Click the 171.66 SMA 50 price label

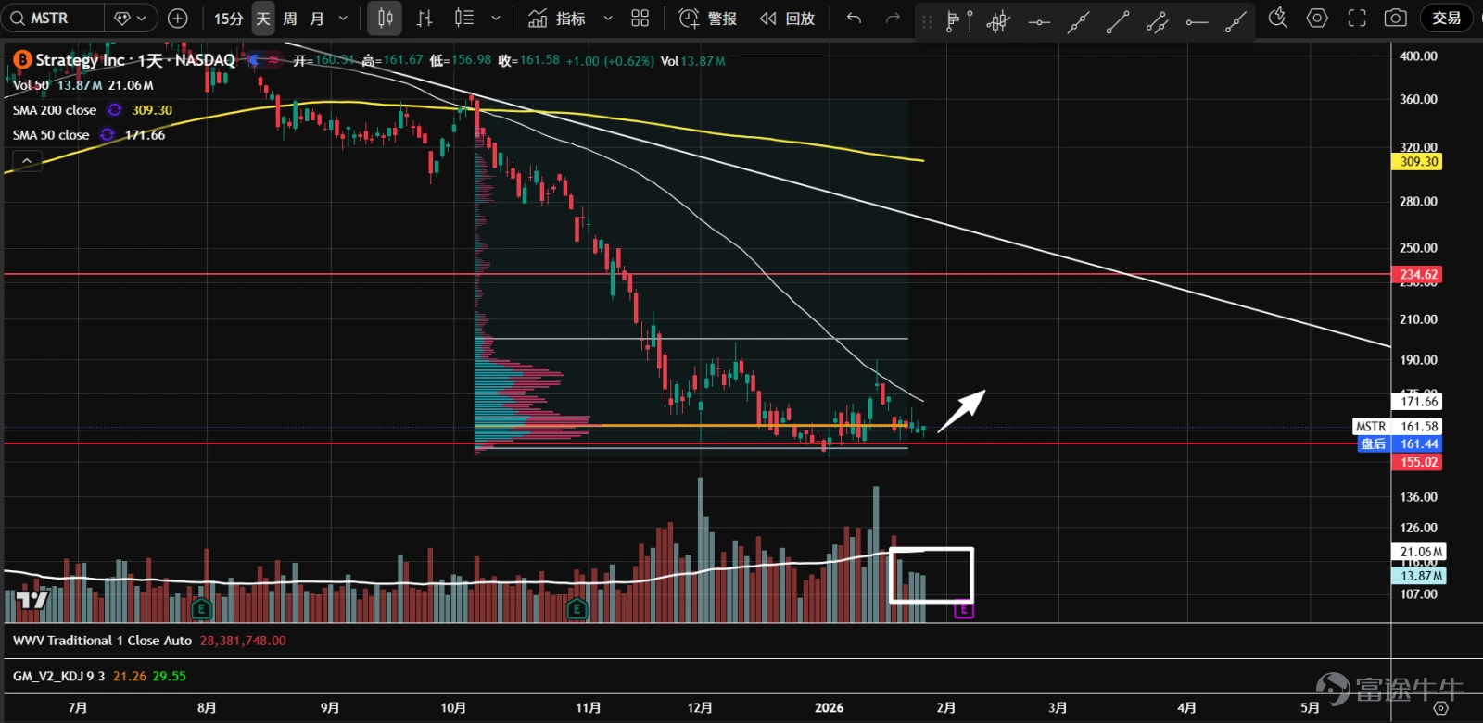click(x=1418, y=402)
